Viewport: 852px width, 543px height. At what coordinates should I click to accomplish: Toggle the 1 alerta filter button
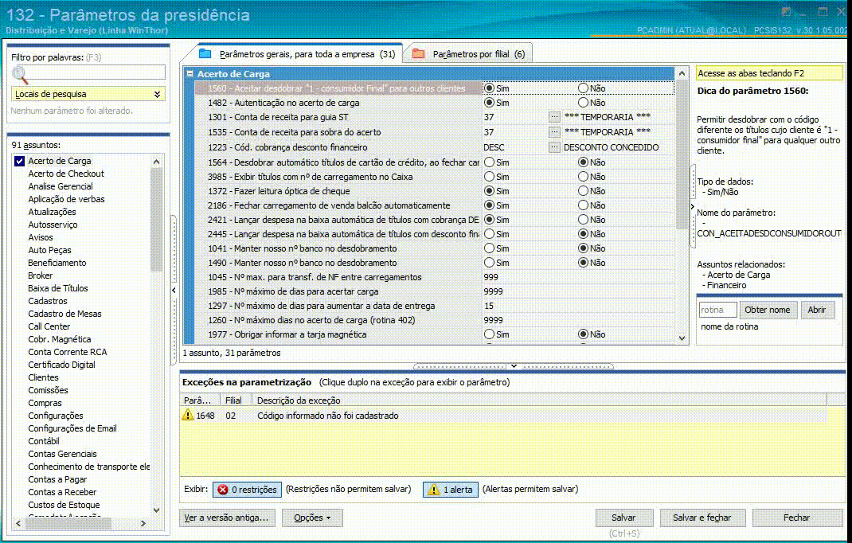pos(451,490)
